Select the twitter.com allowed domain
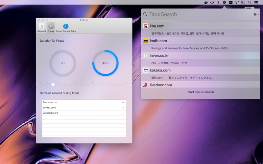 pyautogui.click(x=84, y=108)
